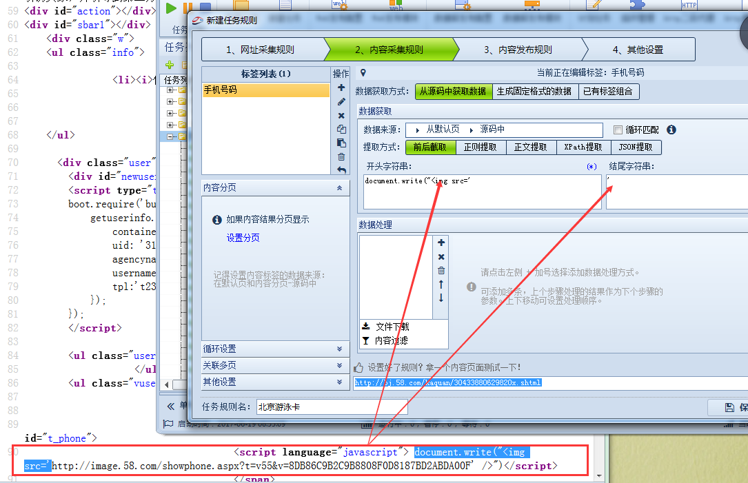Go to step 2、内容采集规则
Image resolution: width=748 pixels, height=483 pixels.
(391, 50)
